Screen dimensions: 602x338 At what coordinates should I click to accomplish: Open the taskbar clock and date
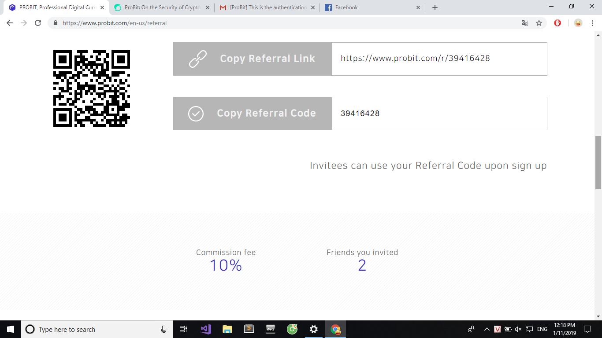click(x=565, y=329)
